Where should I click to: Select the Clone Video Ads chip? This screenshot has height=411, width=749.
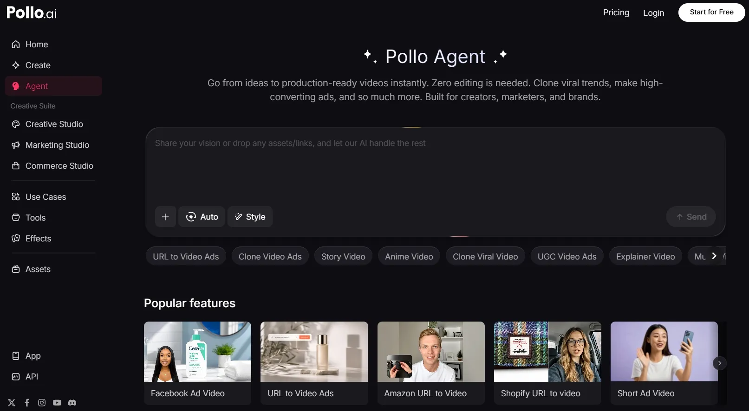click(x=270, y=256)
